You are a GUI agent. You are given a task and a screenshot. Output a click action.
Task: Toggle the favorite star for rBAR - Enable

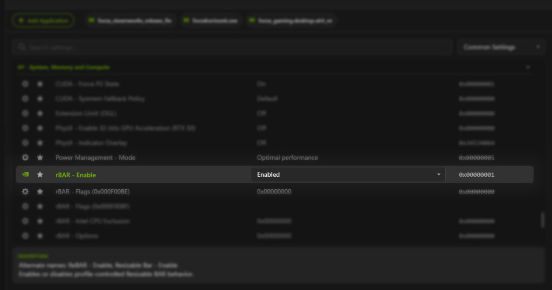pyautogui.click(x=40, y=175)
